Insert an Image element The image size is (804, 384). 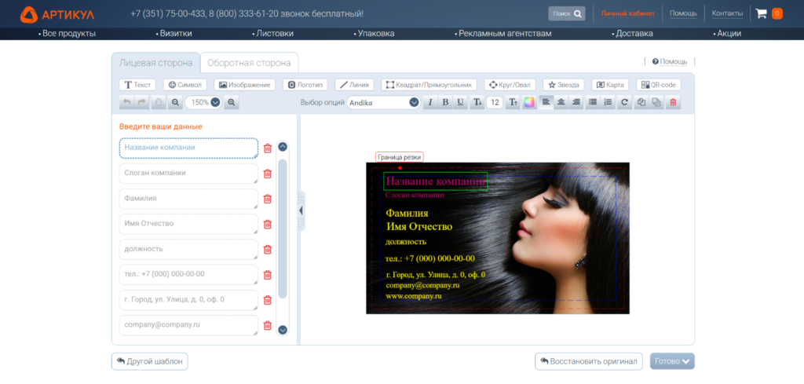coord(244,85)
